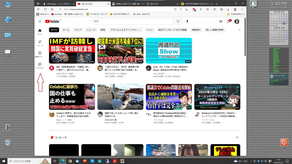Open the create video icon
This screenshot has width=292, height=164.
(x=221, y=21)
